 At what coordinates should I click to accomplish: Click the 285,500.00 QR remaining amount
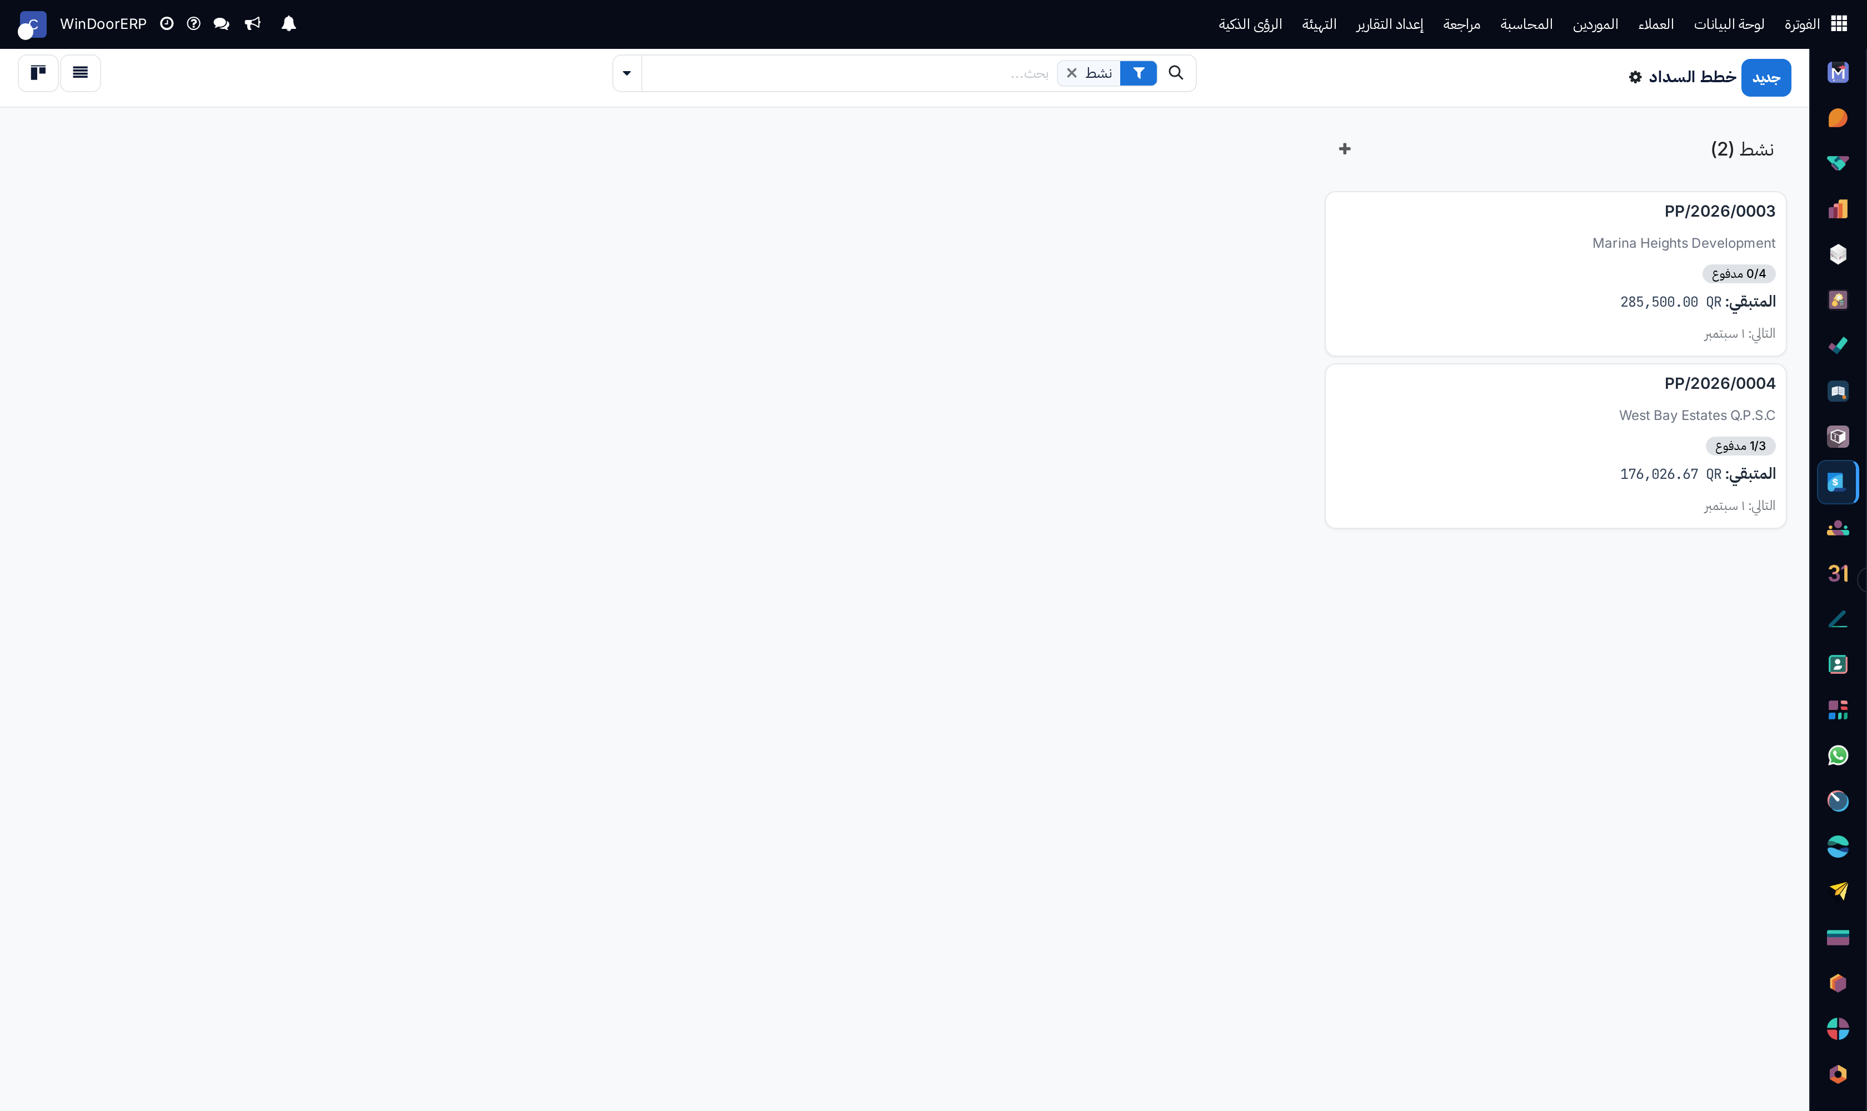(1671, 302)
